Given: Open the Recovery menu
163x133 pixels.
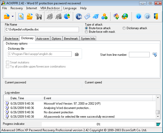Looking at the screenshot, I should point(17,8).
